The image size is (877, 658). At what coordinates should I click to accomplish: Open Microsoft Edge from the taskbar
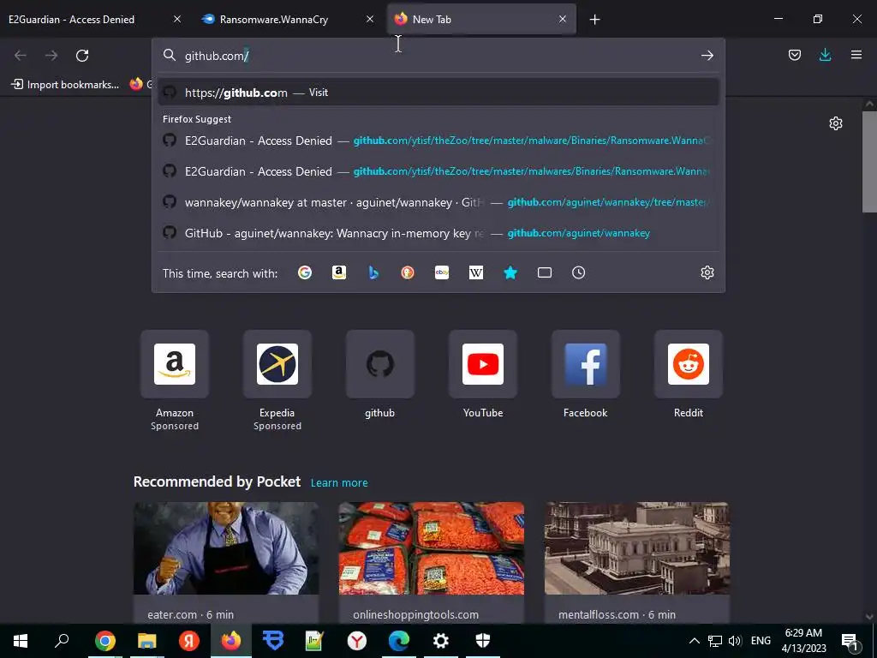(399, 641)
